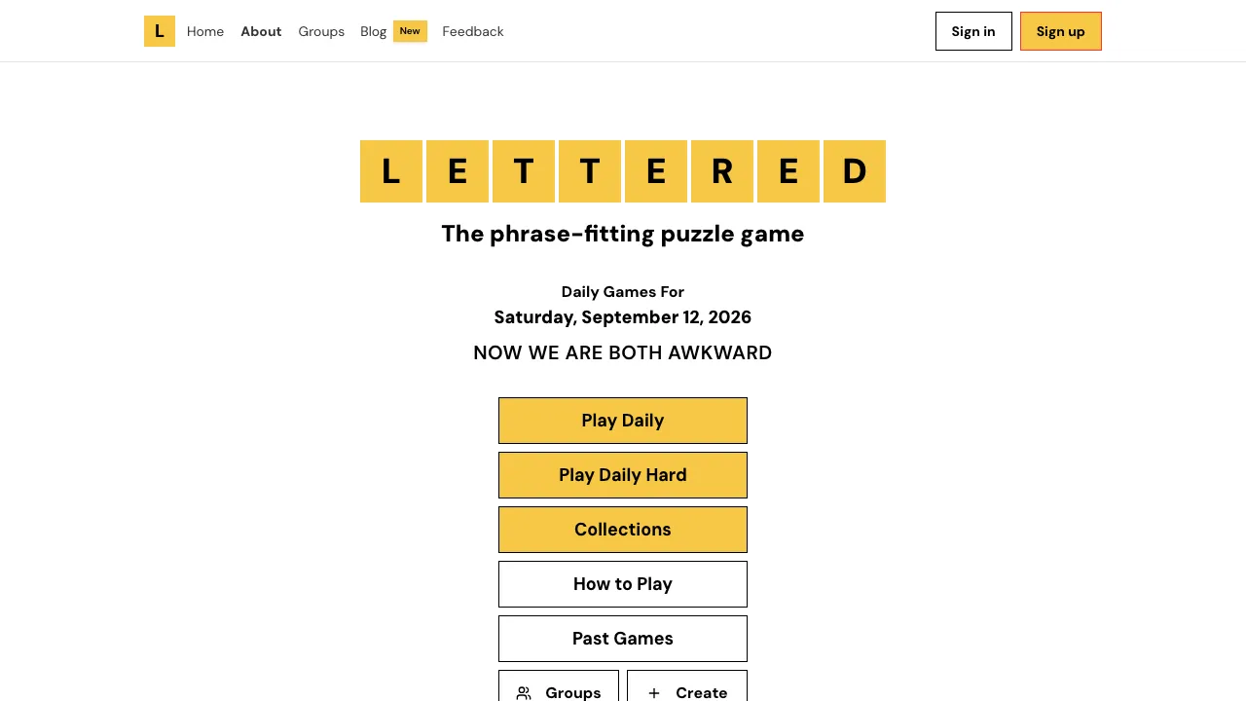Click the yellow L logo icon
This screenshot has height=701, width=1246.
pyautogui.click(x=160, y=31)
